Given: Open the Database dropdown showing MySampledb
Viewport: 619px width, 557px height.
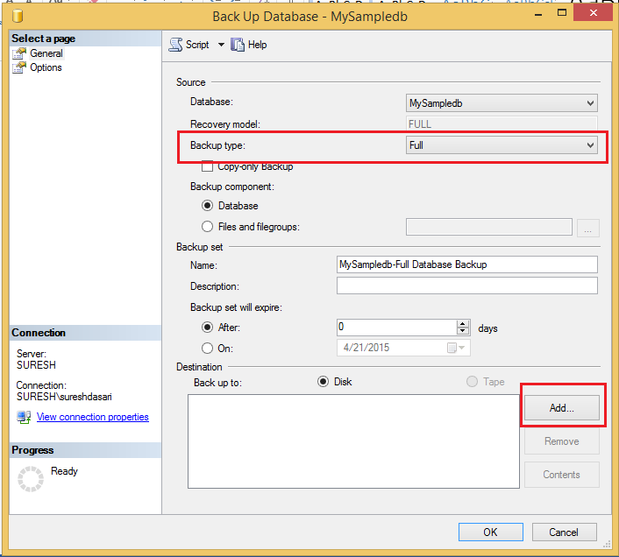Looking at the screenshot, I should tap(502, 103).
